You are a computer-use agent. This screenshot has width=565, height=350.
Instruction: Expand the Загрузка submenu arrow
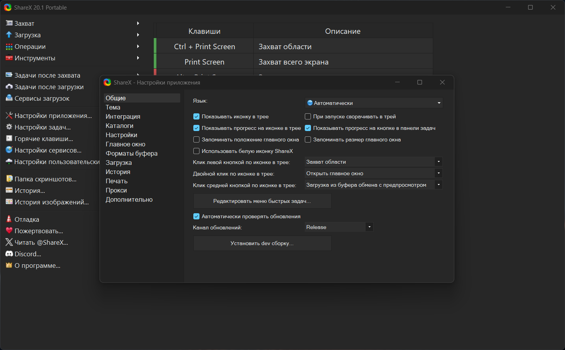(x=138, y=35)
